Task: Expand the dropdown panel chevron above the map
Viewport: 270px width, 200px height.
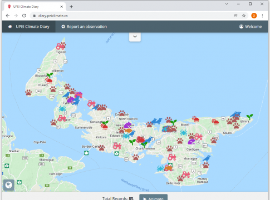Action: click(135, 37)
